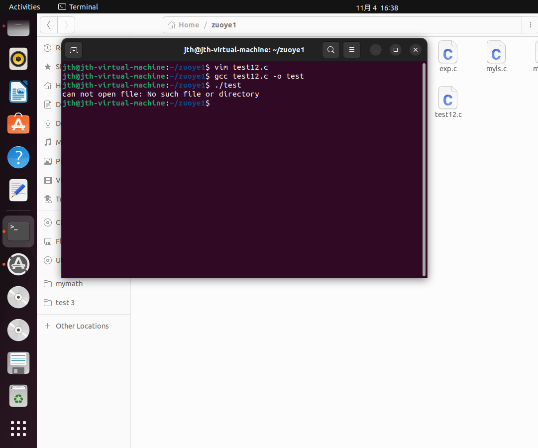Open Files app from the dock

[x=18, y=28]
